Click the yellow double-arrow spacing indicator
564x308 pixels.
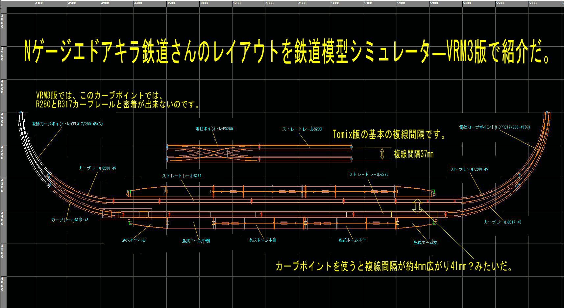(x=417, y=206)
